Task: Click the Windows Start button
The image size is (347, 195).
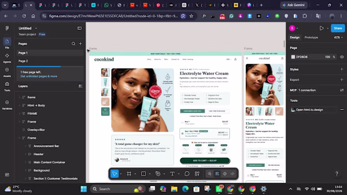Action: coord(84,189)
